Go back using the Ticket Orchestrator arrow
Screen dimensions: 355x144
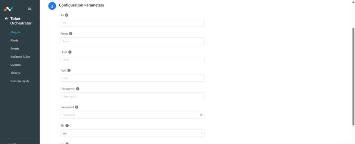click(x=6, y=19)
